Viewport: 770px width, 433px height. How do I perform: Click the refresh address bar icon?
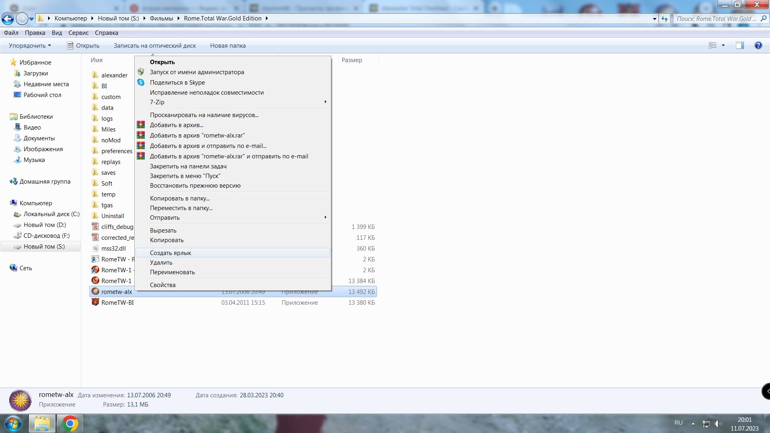pyautogui.click(x=665, y=18)
